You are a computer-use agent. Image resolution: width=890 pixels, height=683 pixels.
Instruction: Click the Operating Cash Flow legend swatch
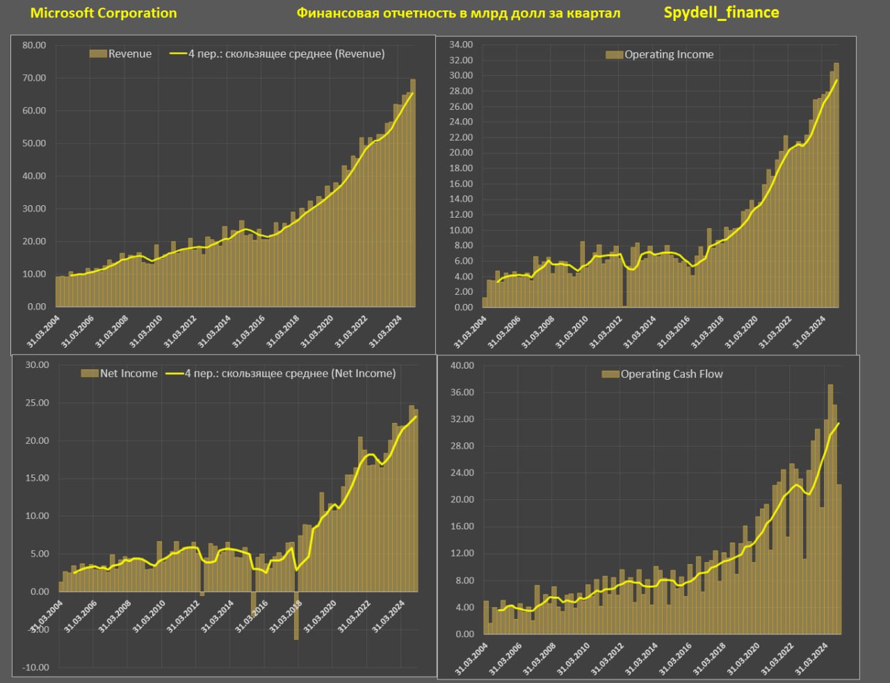tap(610, 374)
